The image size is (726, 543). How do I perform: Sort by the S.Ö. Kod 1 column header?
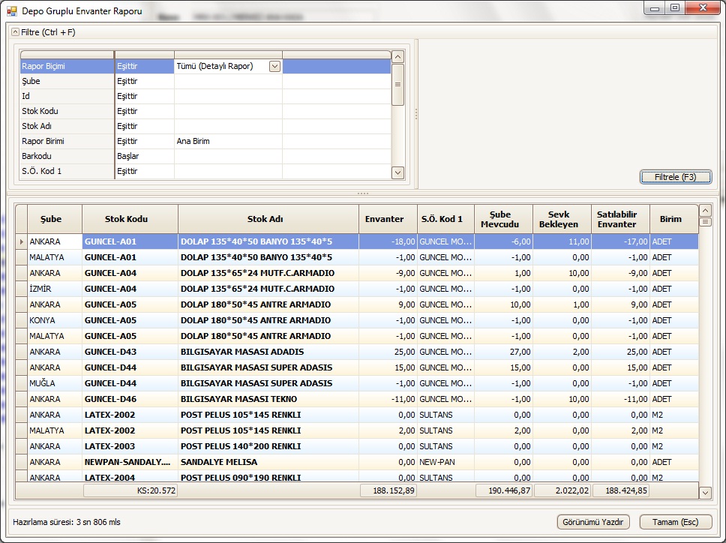(x=446, y=220)
